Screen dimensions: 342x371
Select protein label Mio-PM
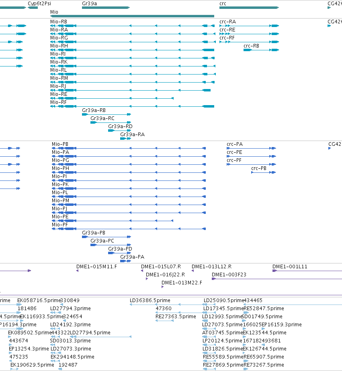point(60,201)
